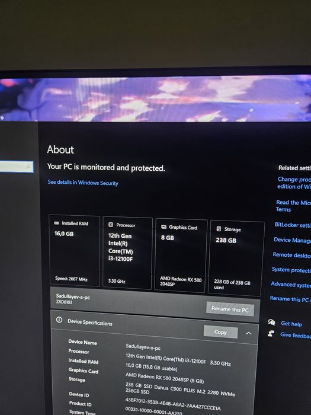Image resolution: width=311 pixels, height=415 pixels.
Task: Open the Give feedback link
Action: coord(296,335)
